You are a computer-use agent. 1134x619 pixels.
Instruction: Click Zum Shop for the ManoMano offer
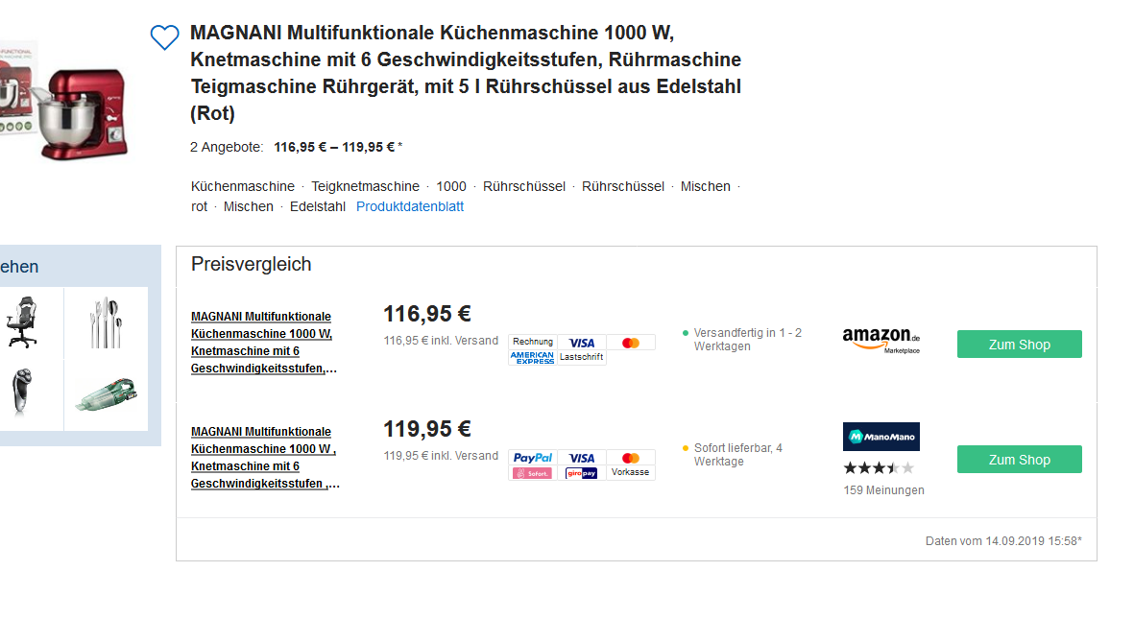[x=1019, y=460]
